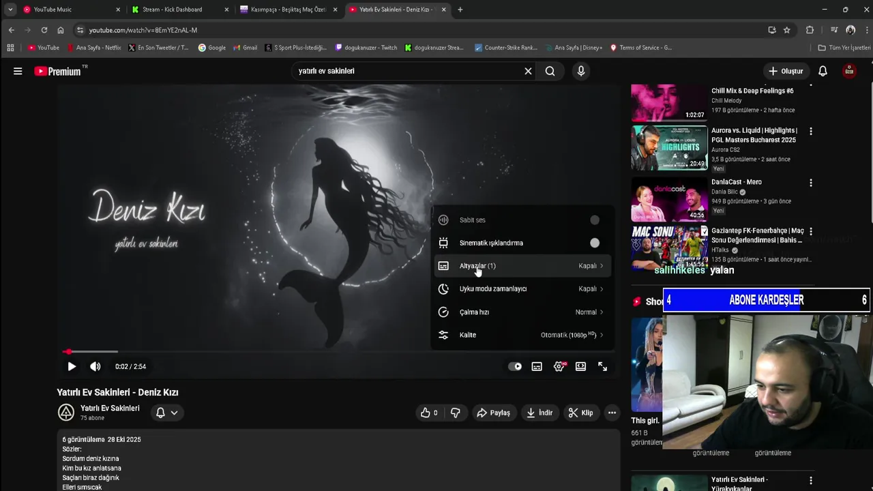Switch to Stream - Kick Dashboard tab
The image size is (873, 491).
pyautogui.click(x=180, y=10)
